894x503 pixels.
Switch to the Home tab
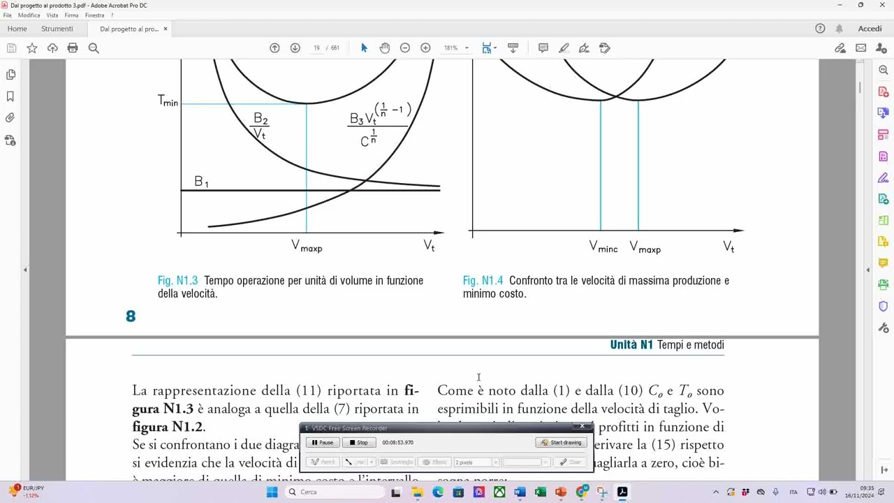click(17, 29)
